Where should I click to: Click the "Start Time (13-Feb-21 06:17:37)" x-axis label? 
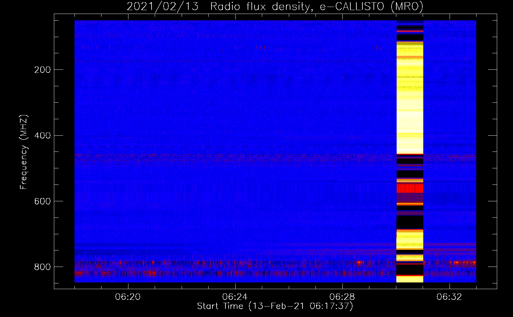click(275, 306)
